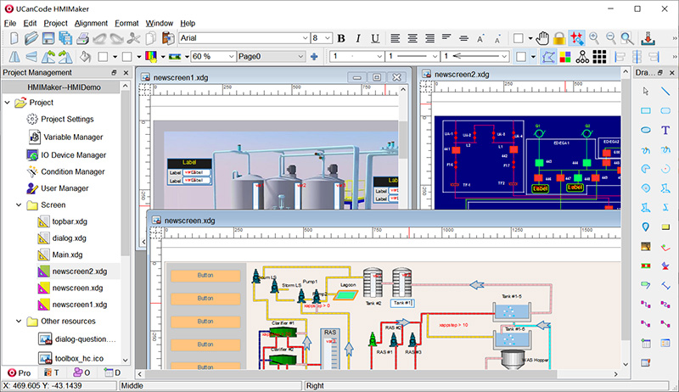Copy selection with the copy icon
This screenshot has width=679, height=392.
pos(151,38)
